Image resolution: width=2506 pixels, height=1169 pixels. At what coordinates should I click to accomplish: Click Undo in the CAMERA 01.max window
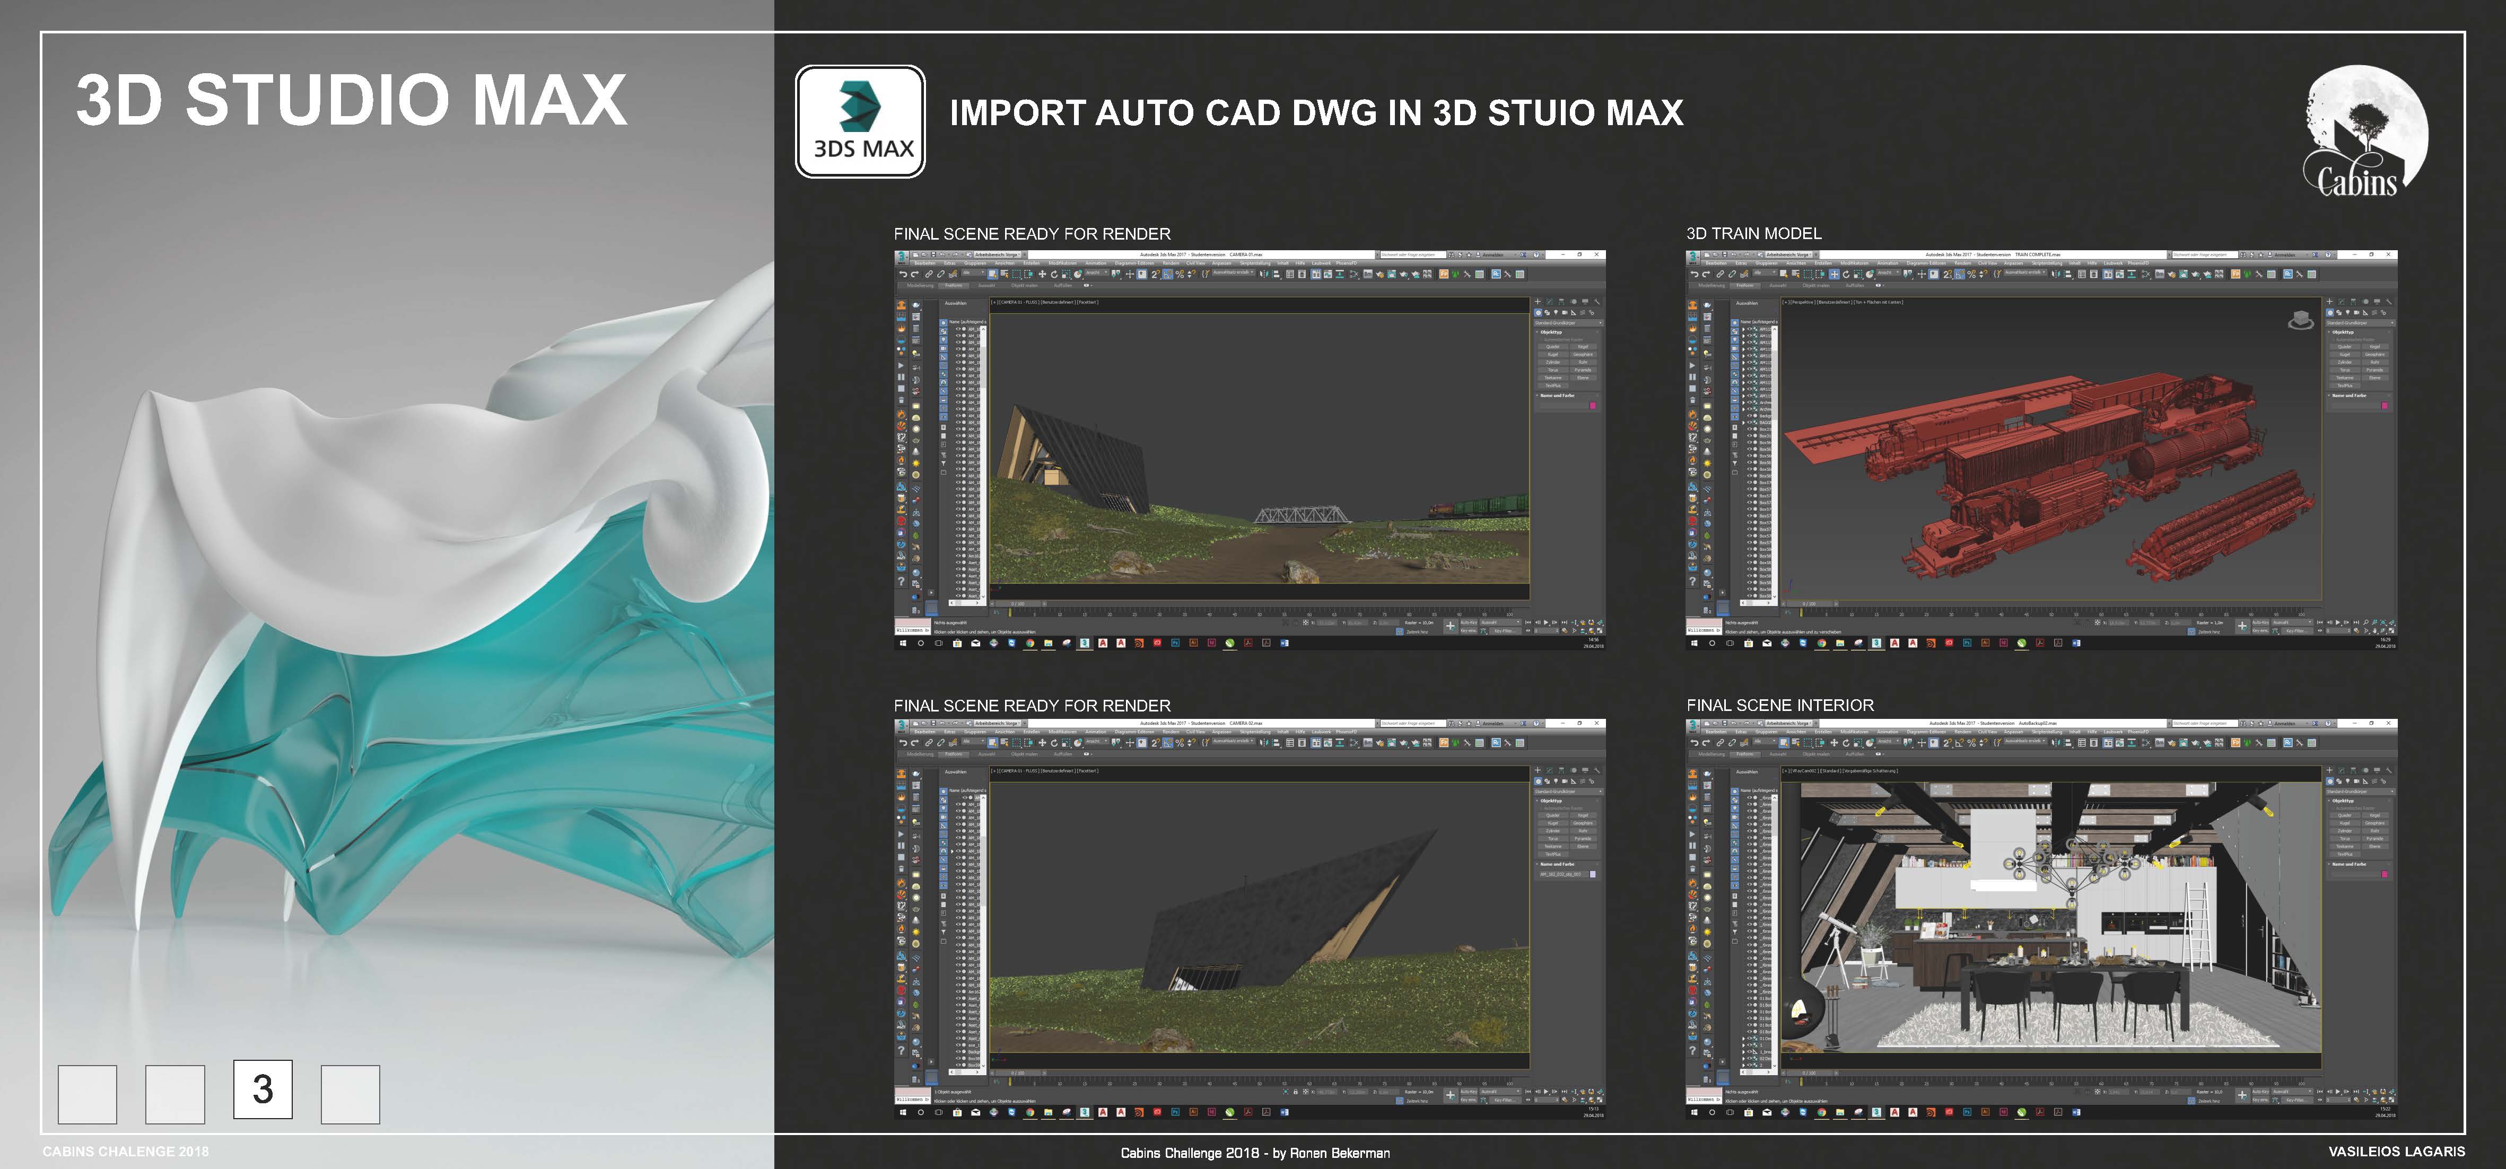tap(904, 274)
